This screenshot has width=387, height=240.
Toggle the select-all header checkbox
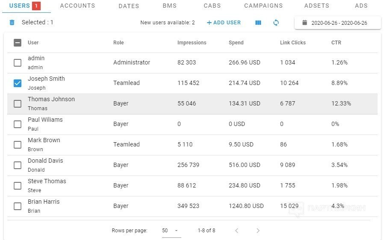tap(18, 43)
